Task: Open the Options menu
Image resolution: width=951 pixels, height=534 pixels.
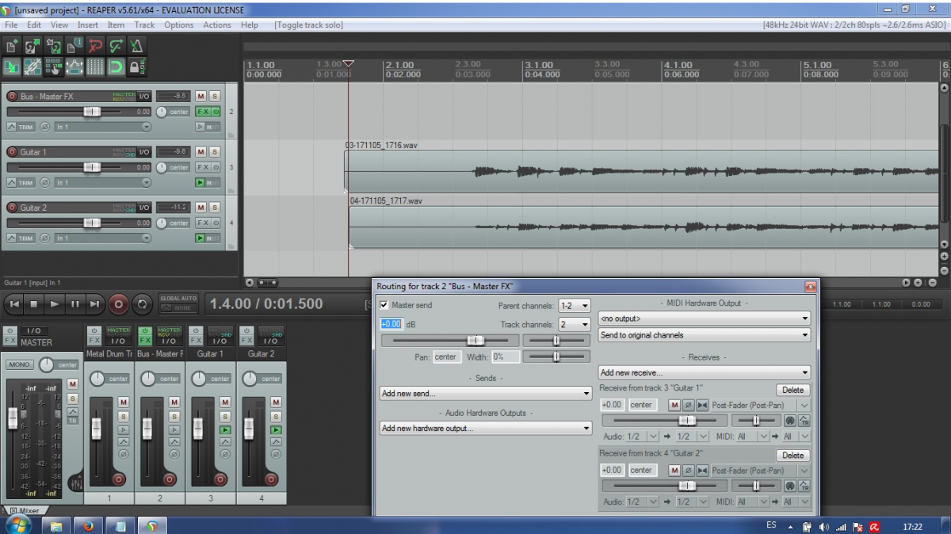Action: 179,25
